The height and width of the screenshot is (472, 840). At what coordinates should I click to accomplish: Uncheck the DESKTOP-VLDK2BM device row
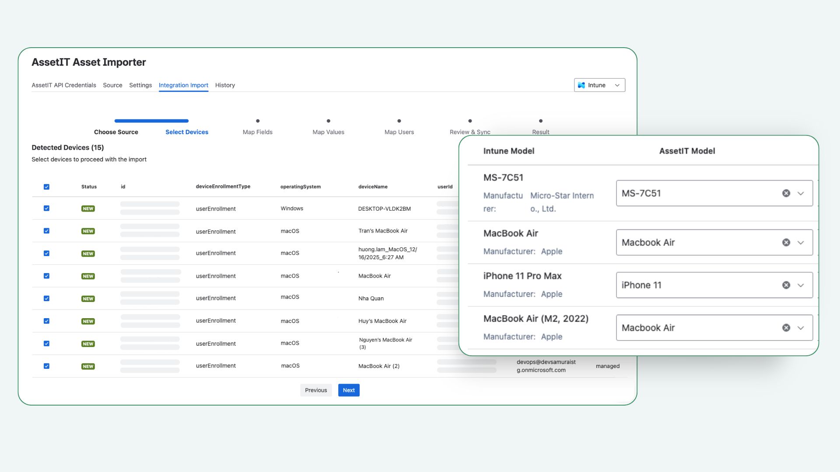[x=46, y=208]
